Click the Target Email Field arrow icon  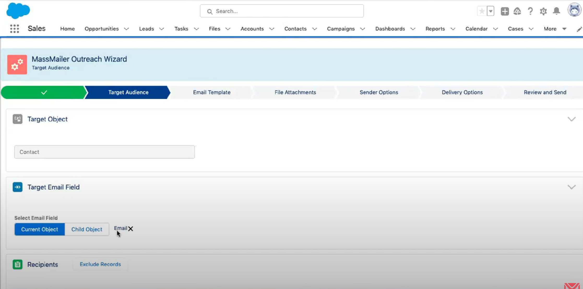click(x=17, y=187)
